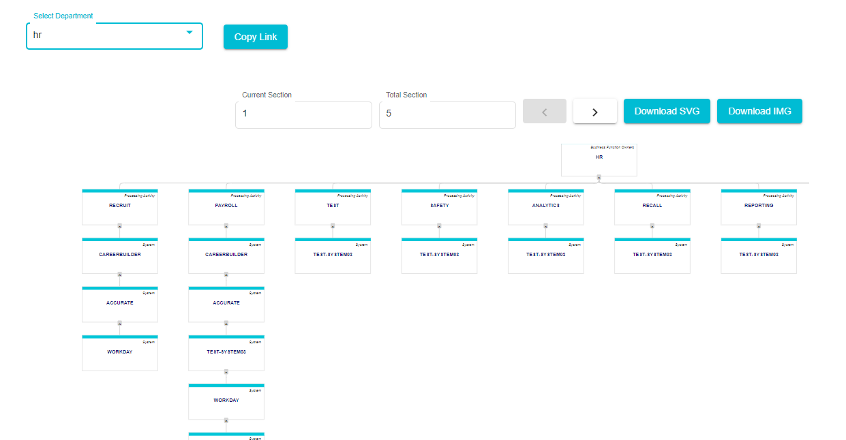This screenshot has width=846, height=440.
Task: Select the REPORTING processing activity node
Action: point(759,207)
